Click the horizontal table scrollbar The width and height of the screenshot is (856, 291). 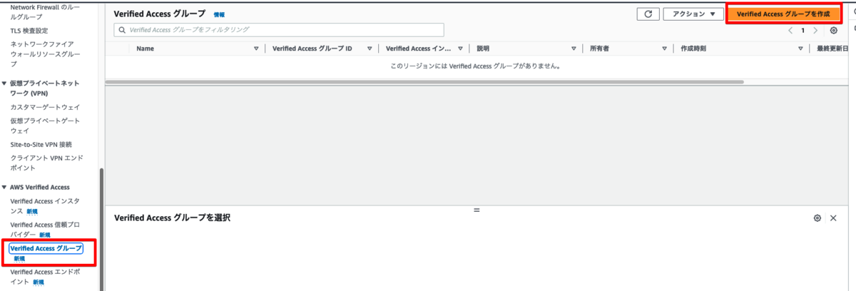point(424,82)
